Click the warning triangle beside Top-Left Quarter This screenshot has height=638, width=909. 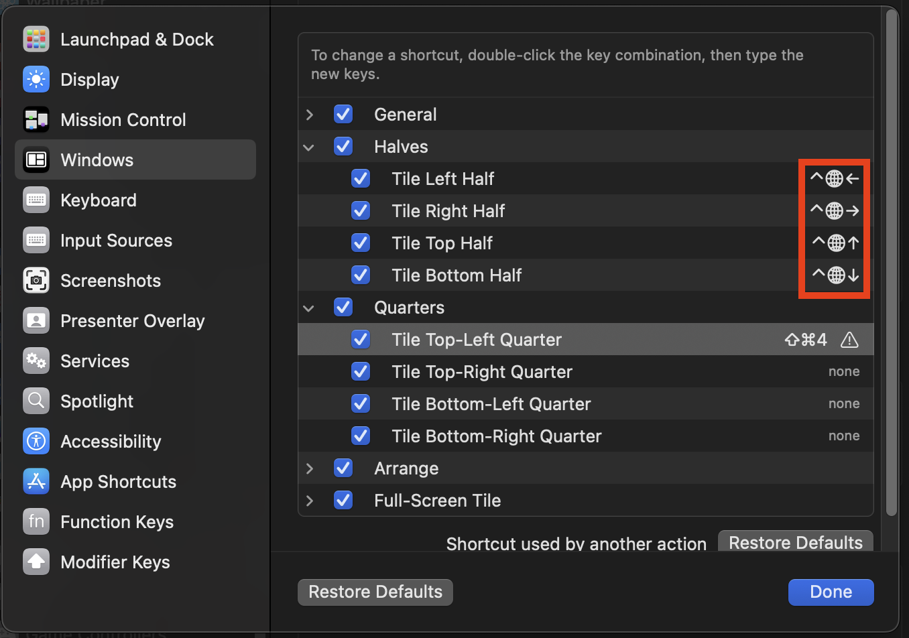tap(849, 340)
